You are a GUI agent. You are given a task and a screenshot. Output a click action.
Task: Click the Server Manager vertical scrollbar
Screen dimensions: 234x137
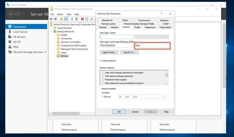(224, 55)
